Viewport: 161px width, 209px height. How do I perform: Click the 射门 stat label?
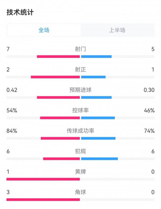click(80, 49)
